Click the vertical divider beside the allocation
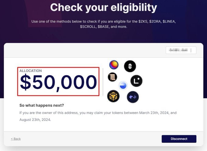Screen dimensions: 207x151 (x=103, y=82)
